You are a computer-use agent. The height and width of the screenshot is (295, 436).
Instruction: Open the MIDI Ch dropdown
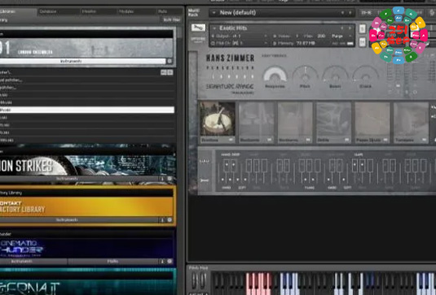[266, 44]
